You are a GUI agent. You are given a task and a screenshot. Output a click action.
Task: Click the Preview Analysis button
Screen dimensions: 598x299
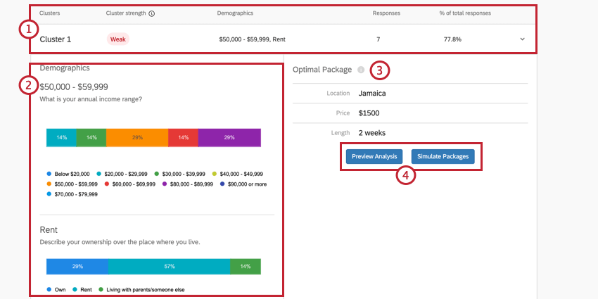point(374,156)
